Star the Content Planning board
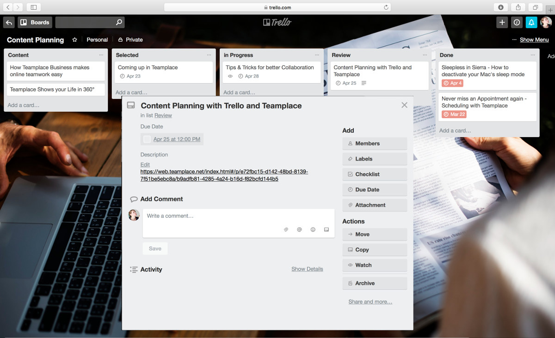555x338 pixels. [74, 40]
